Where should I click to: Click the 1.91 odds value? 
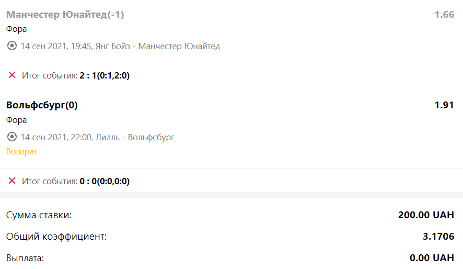coord(444,105)
